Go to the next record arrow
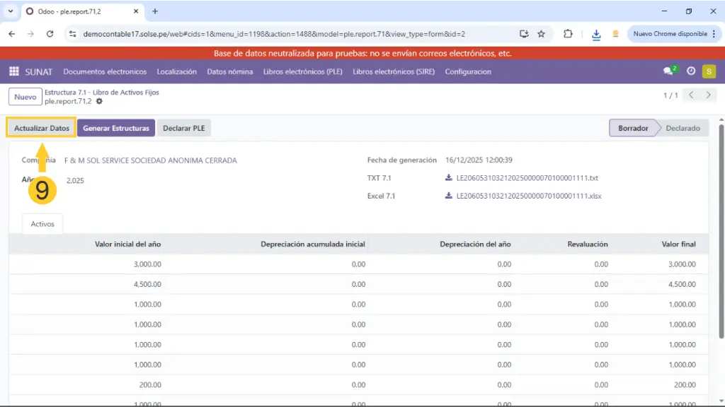Screen dimensions: 725x407 click(708, 95)
